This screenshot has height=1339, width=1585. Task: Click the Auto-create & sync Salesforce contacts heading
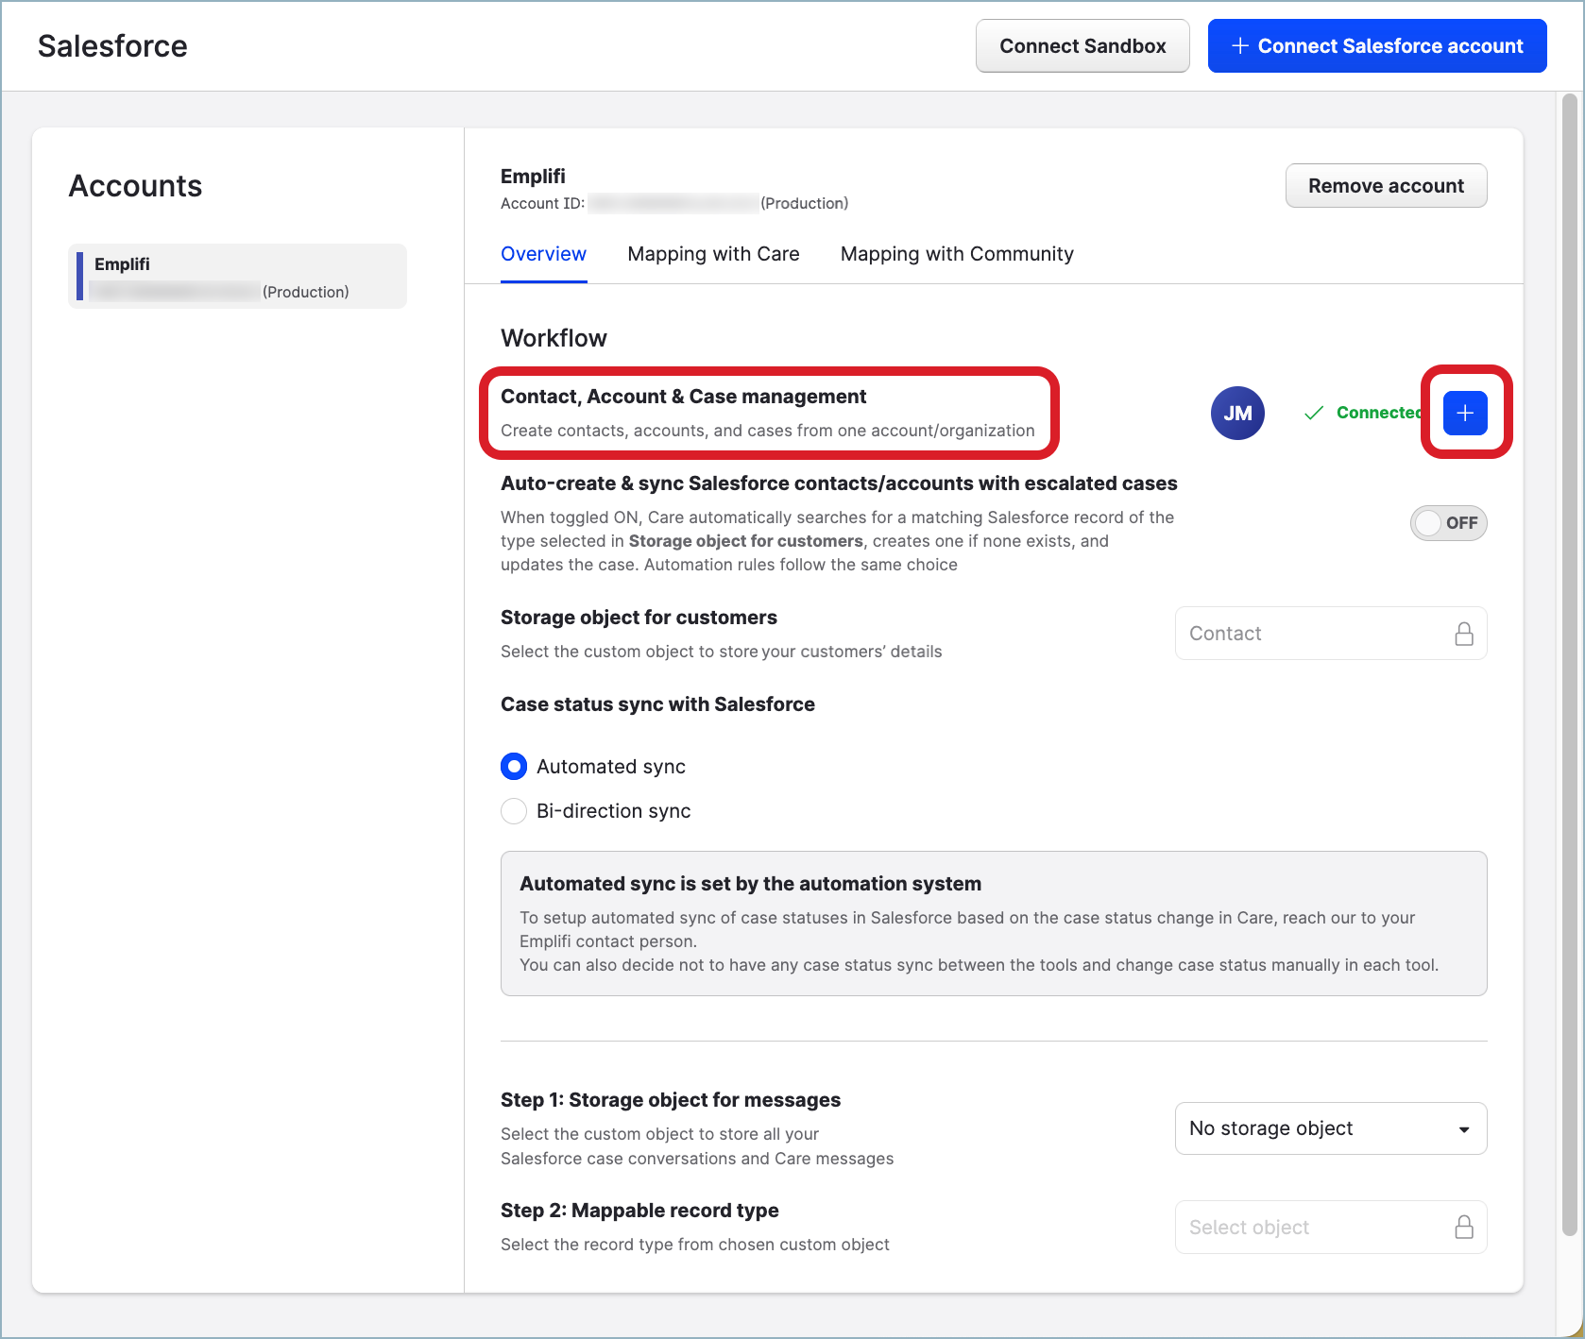tap(839, 483)
